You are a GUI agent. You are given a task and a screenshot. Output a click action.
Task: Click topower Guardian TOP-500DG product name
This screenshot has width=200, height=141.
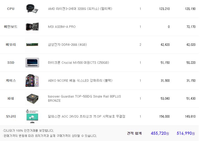(x=84, y=98)
